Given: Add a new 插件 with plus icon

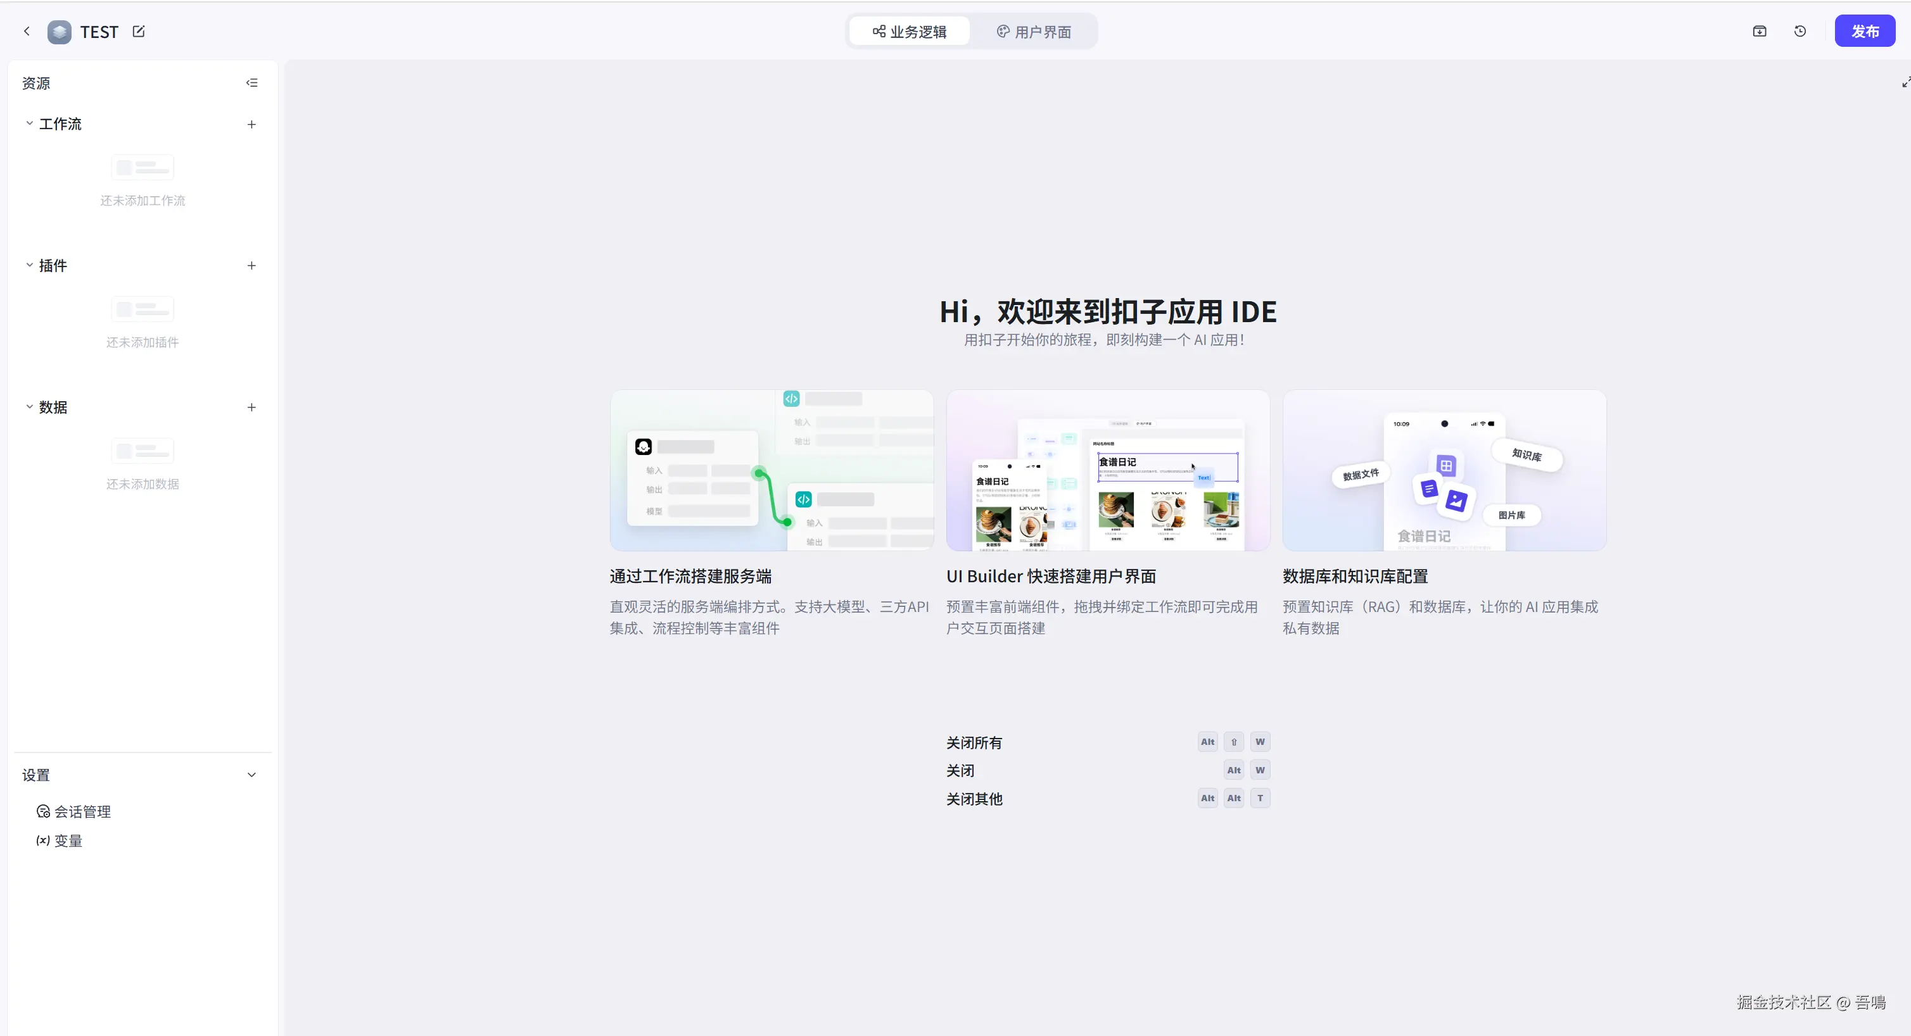Looking at the screenshot, I should click(x=251, y=266).
